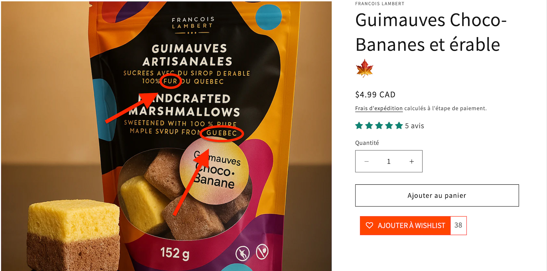The image size is (547, 271).
Task: Click the maple leaf emoji in the title
Action: coord(365,68)
